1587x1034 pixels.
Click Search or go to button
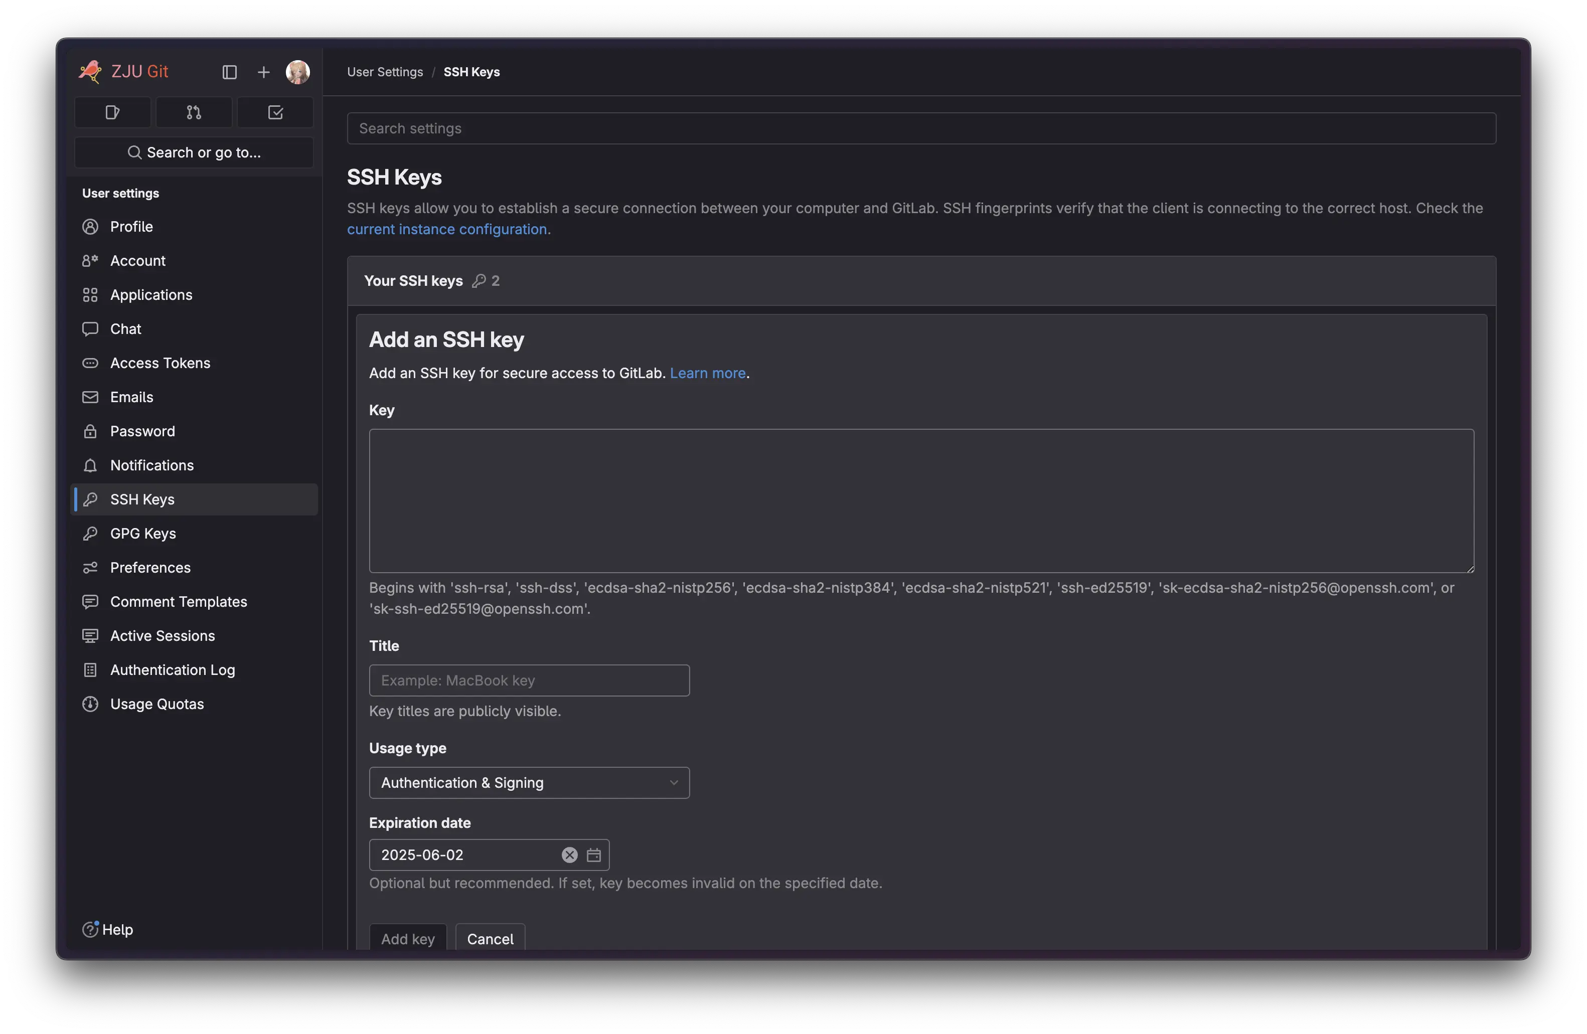(194, 152)
